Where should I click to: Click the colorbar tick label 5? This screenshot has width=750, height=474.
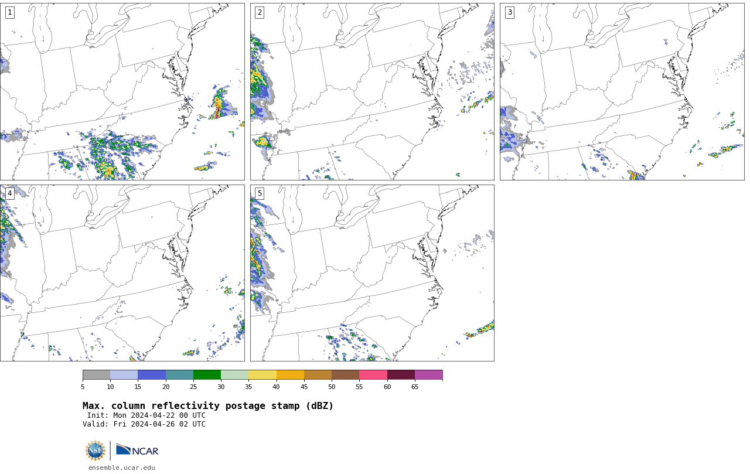83,387
